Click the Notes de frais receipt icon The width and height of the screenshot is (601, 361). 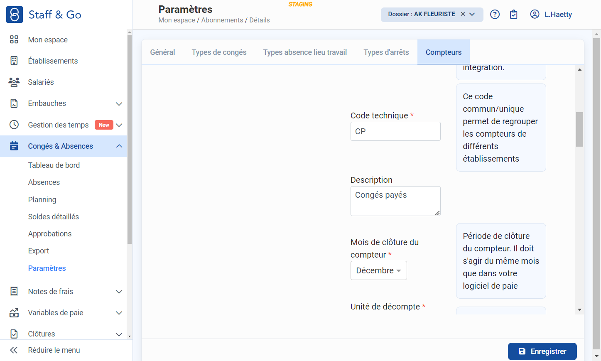[x=14, y=291]
